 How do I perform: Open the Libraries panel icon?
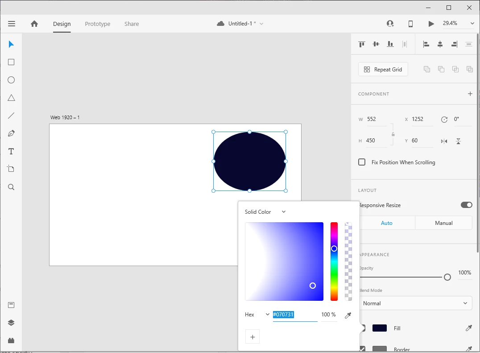11,305
